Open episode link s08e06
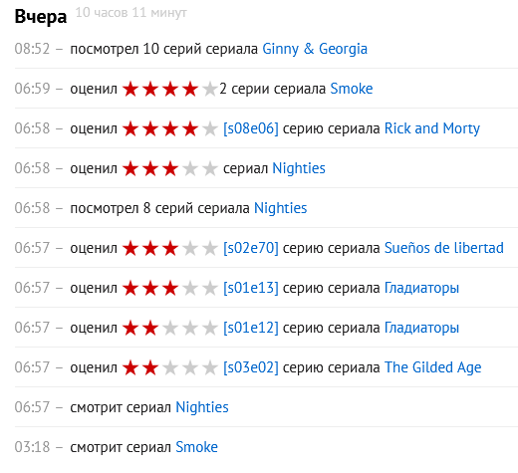This screenshot has height=473, width=518. tap(251, 128)
